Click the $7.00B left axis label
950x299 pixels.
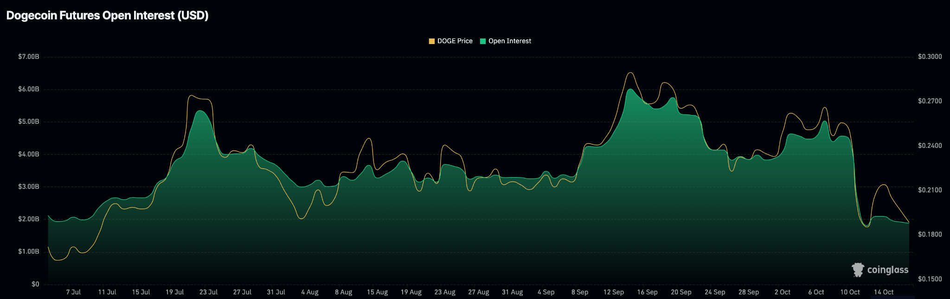pyautogui.click(x=28, y=57)
